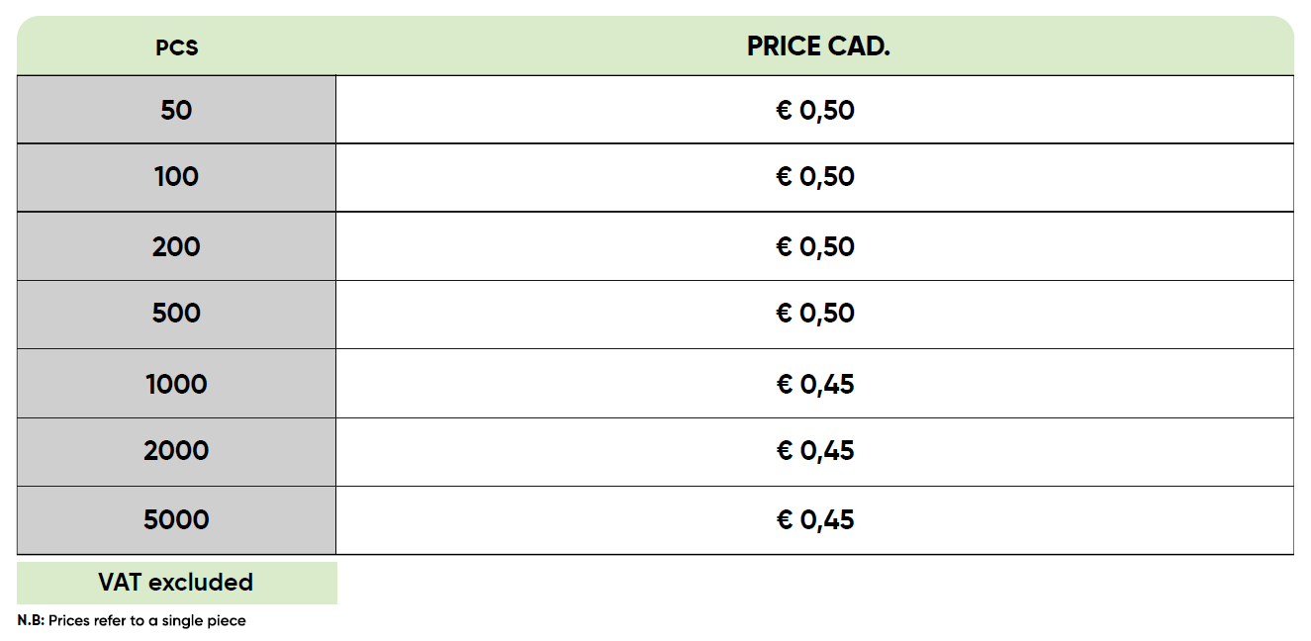Select the 2000 pieces quantity cell

click(176, 451)
